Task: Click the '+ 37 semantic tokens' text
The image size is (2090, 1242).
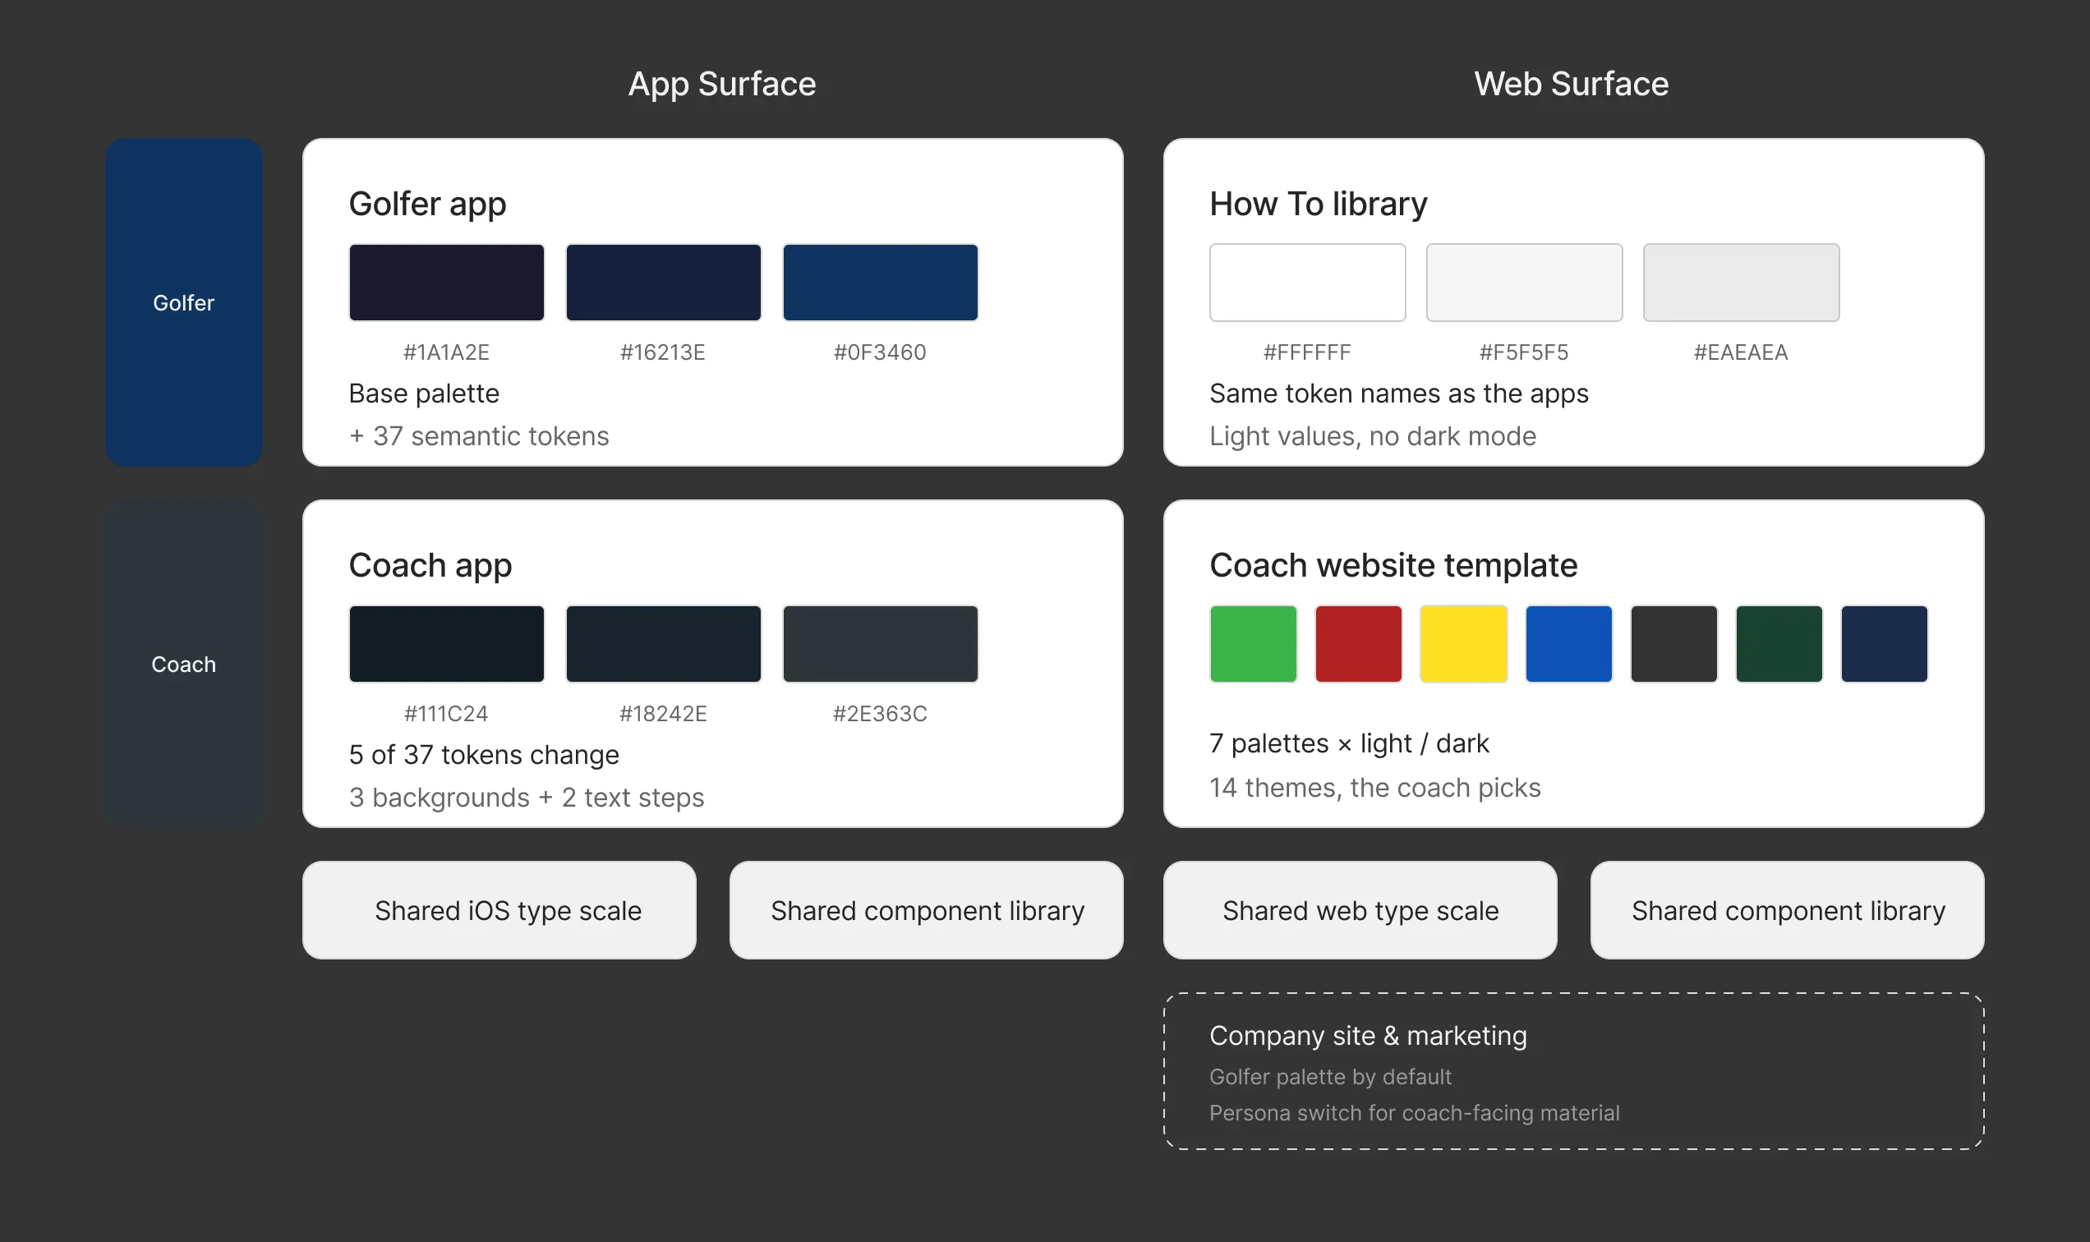Action: (x=479, y=436)
